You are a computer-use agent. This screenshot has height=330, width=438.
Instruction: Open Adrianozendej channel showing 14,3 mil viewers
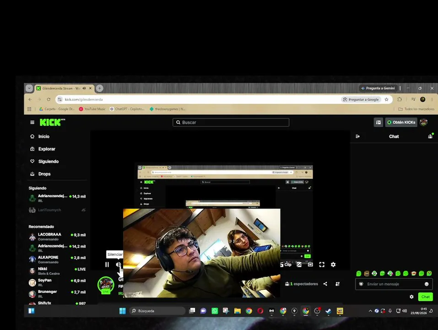(57, 198)
